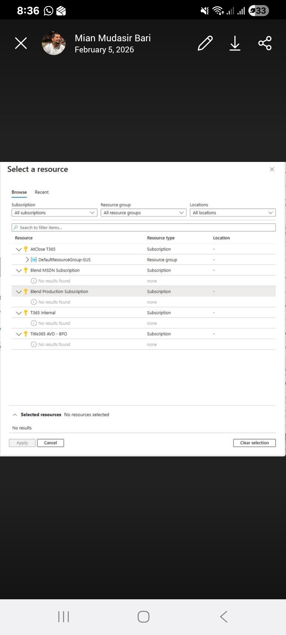The image size is (286, 635).
Task: Select T365 Internal name
Action: 43,313
